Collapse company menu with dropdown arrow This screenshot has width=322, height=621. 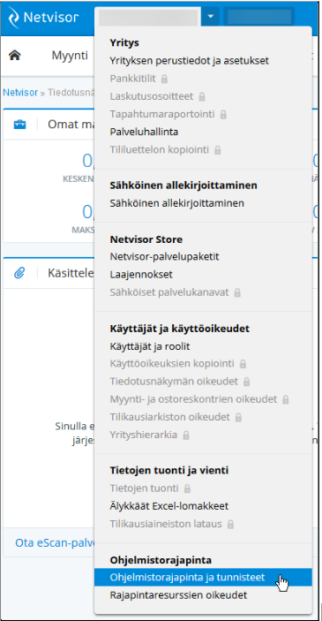click(x=211, y=17)
